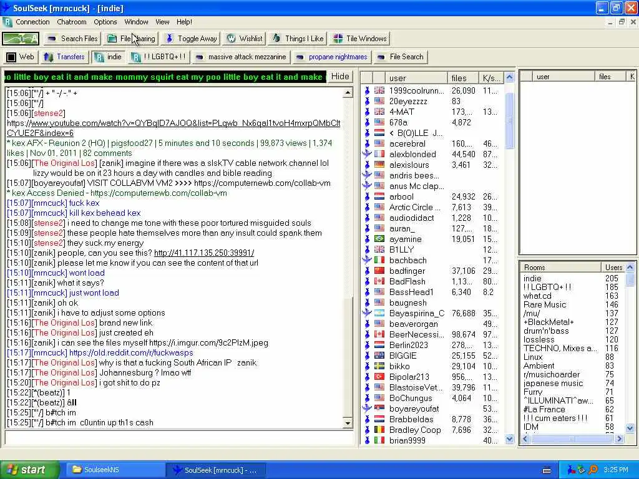This screenshot has height=479, width=639.
Task: Open the Window menu
Action: click(136, 22)
